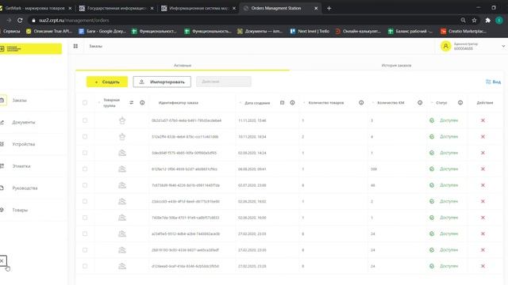The image size is (508, 285).
Task: Open Руководства in the sidebar
Action: pos(25,188)
